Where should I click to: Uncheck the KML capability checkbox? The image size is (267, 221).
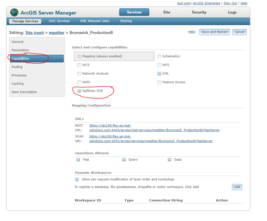click(159, 74)
